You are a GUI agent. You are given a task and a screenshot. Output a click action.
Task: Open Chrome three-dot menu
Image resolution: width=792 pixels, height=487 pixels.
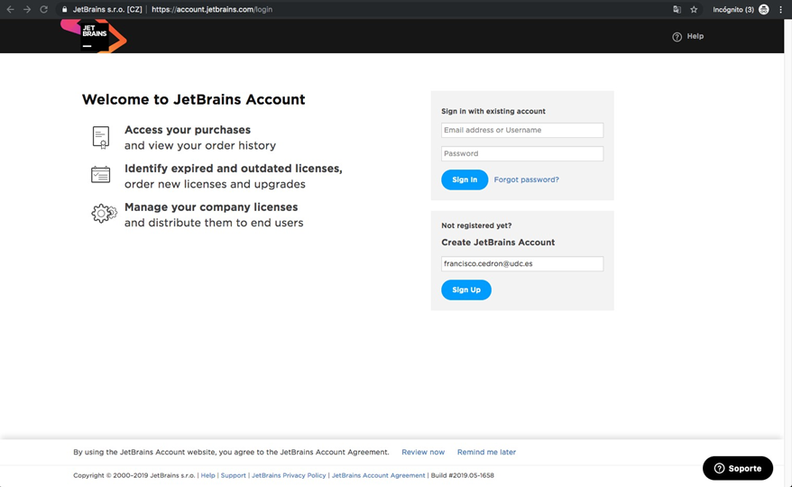pos(780,10)
